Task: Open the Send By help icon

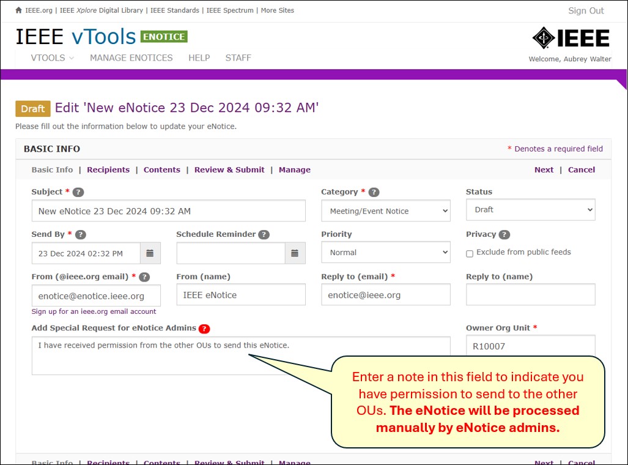Action: (81, 234)
